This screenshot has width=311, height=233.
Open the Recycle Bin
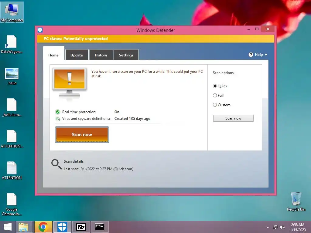pos(296,202)
